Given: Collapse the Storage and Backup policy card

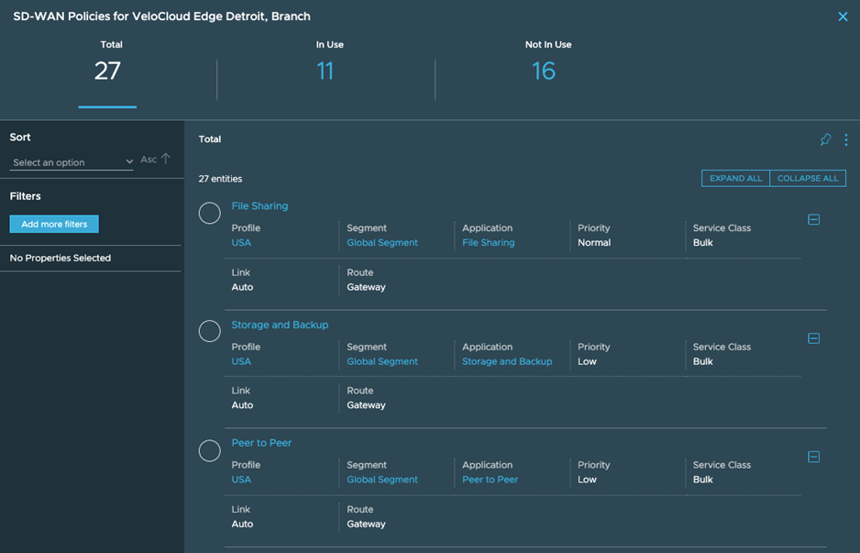Looking at the screenshot, I should (x=813, y=338).
